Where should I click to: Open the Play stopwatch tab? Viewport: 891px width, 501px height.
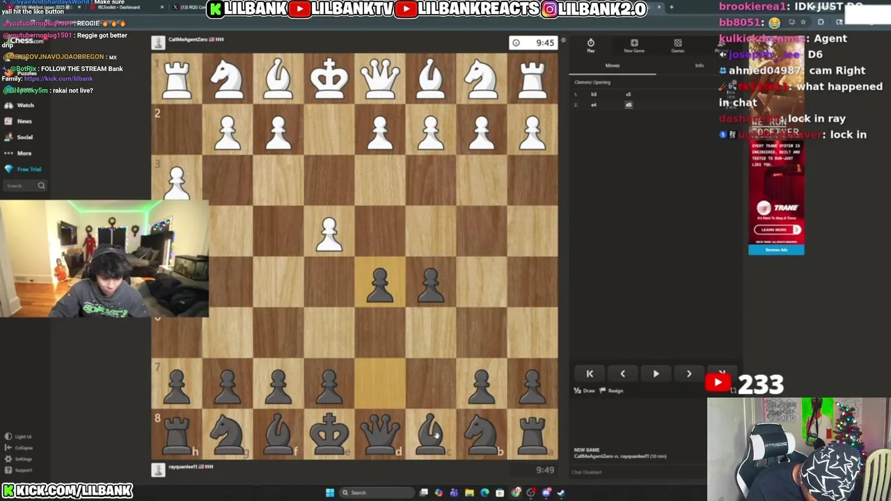(x=590, y=46)
